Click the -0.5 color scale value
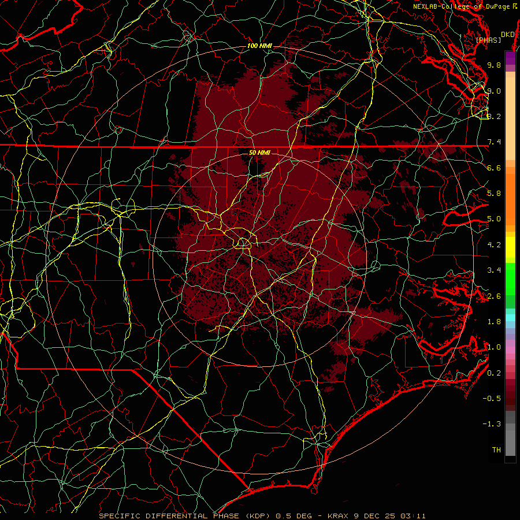The width and height of the screenshot is (520, 520). click(x=492, y=398)
